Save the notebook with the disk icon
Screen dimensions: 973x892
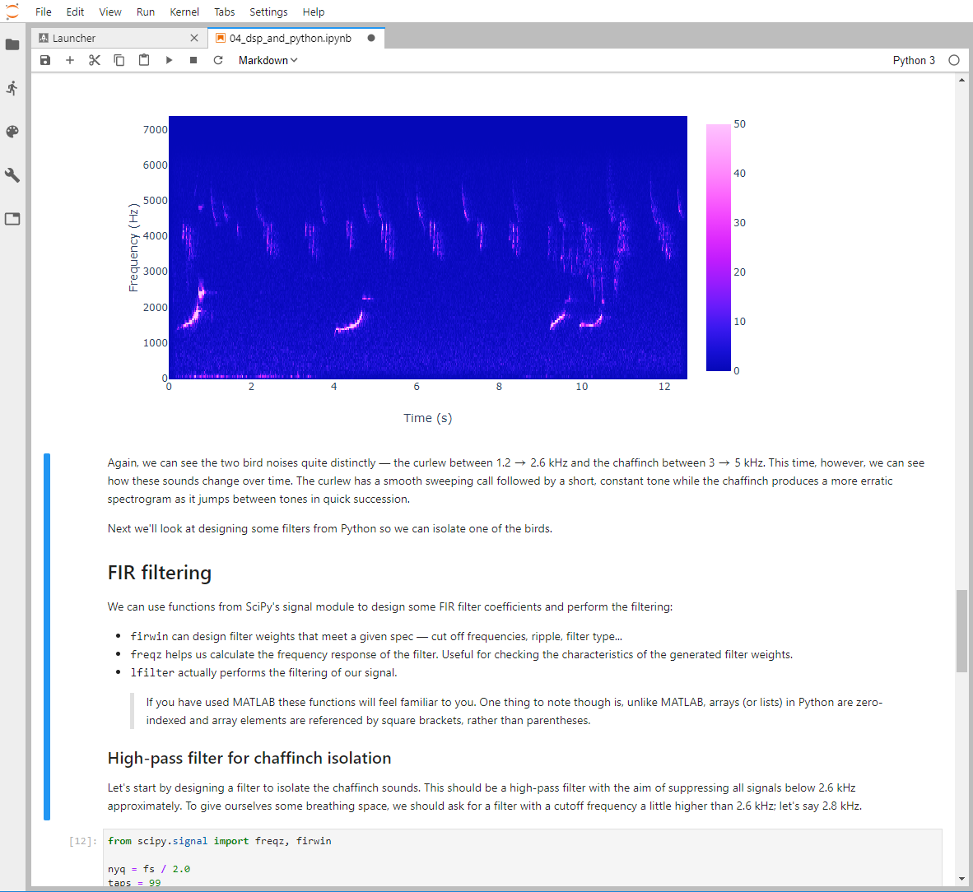coord(44,60)
